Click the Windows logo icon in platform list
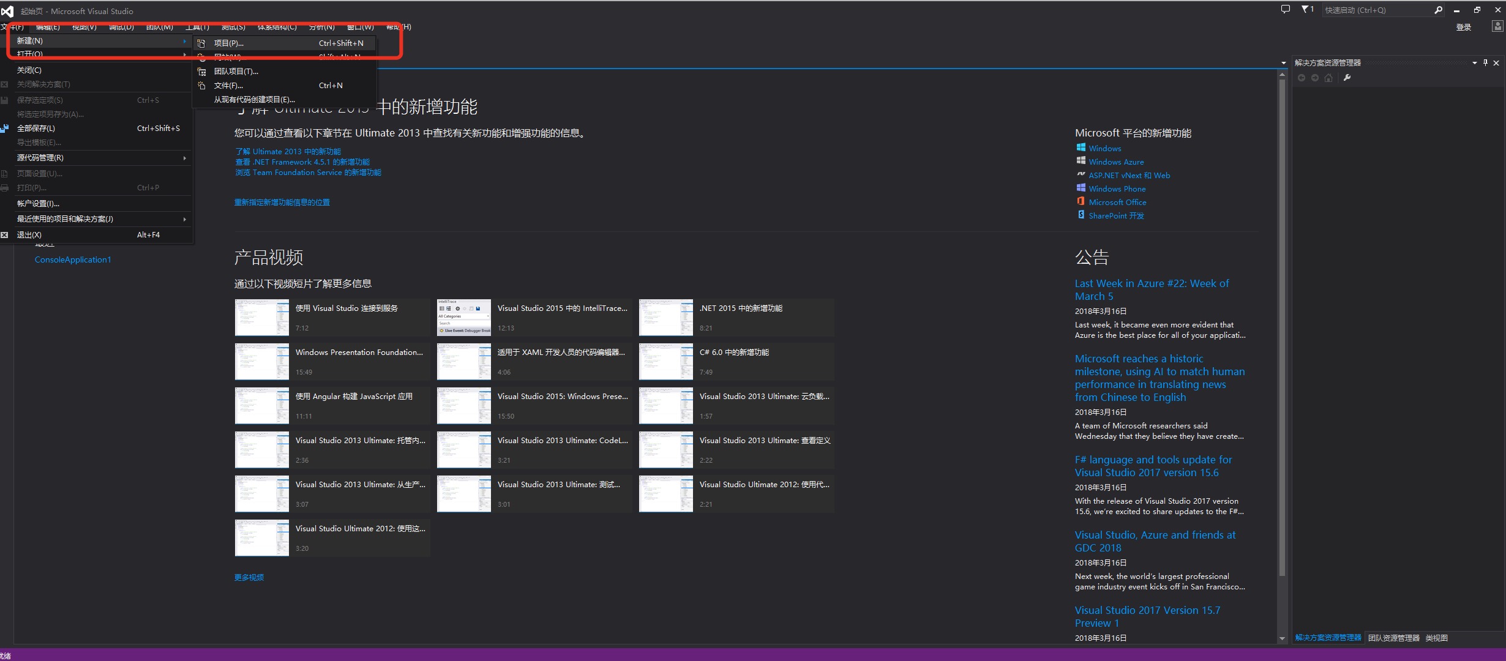Image resolution: width=1506 pixels, height=661 pixels. tap(1081, 148)
